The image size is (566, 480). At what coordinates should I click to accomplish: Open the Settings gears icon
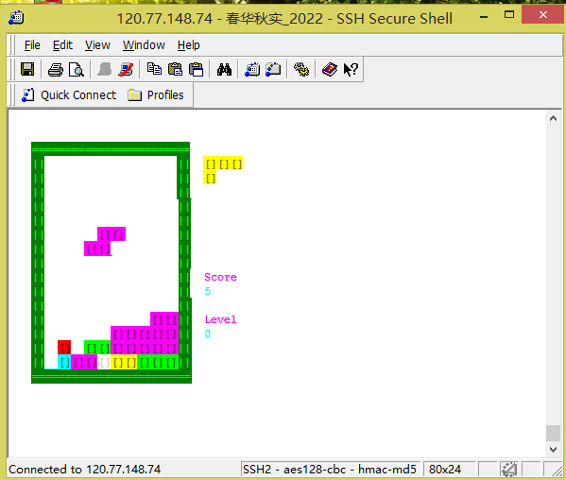pos(301,69)
